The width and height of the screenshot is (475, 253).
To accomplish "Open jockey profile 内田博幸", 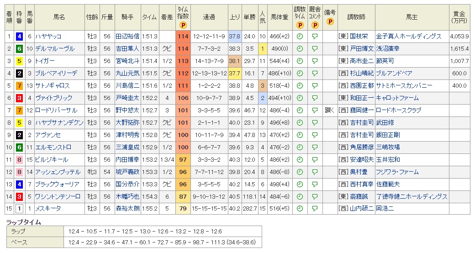I will tap(127, 160).
